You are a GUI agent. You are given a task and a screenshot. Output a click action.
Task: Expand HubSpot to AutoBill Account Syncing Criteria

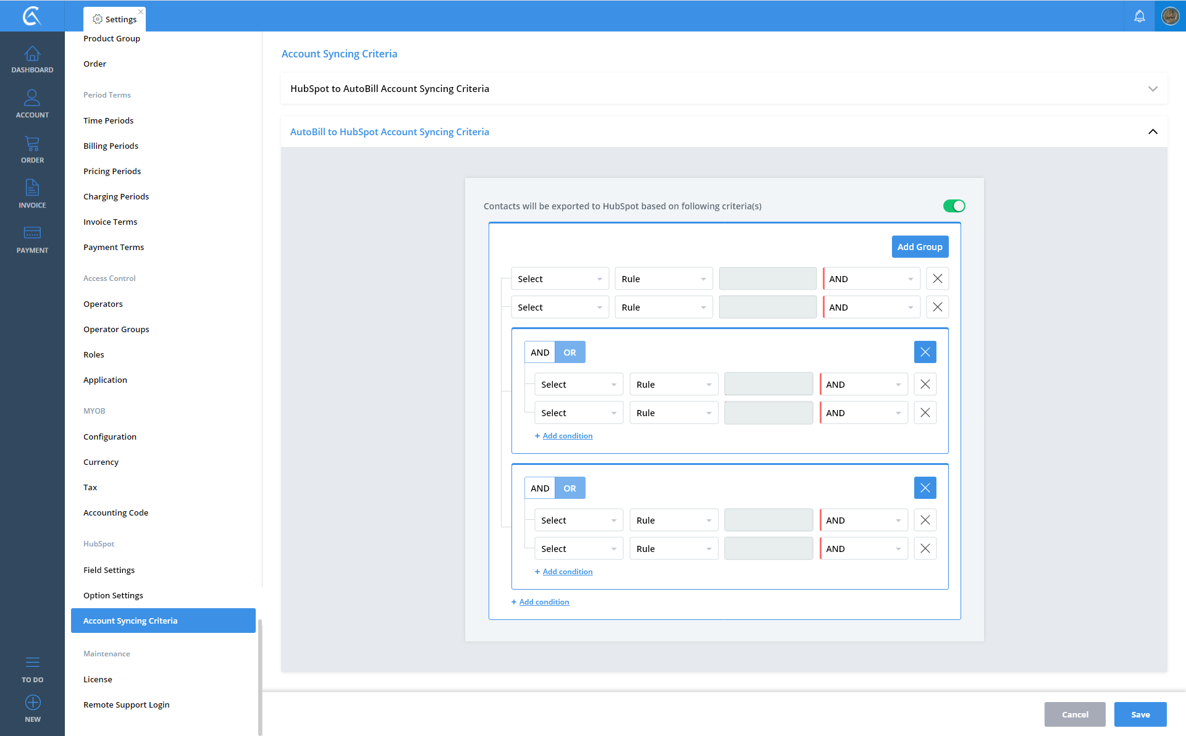click(x=1153, y=89)
